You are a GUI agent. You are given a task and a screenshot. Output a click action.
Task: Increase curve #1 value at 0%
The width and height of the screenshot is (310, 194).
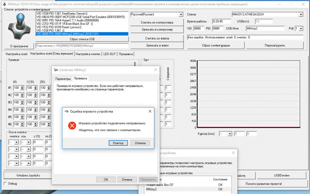22,87
